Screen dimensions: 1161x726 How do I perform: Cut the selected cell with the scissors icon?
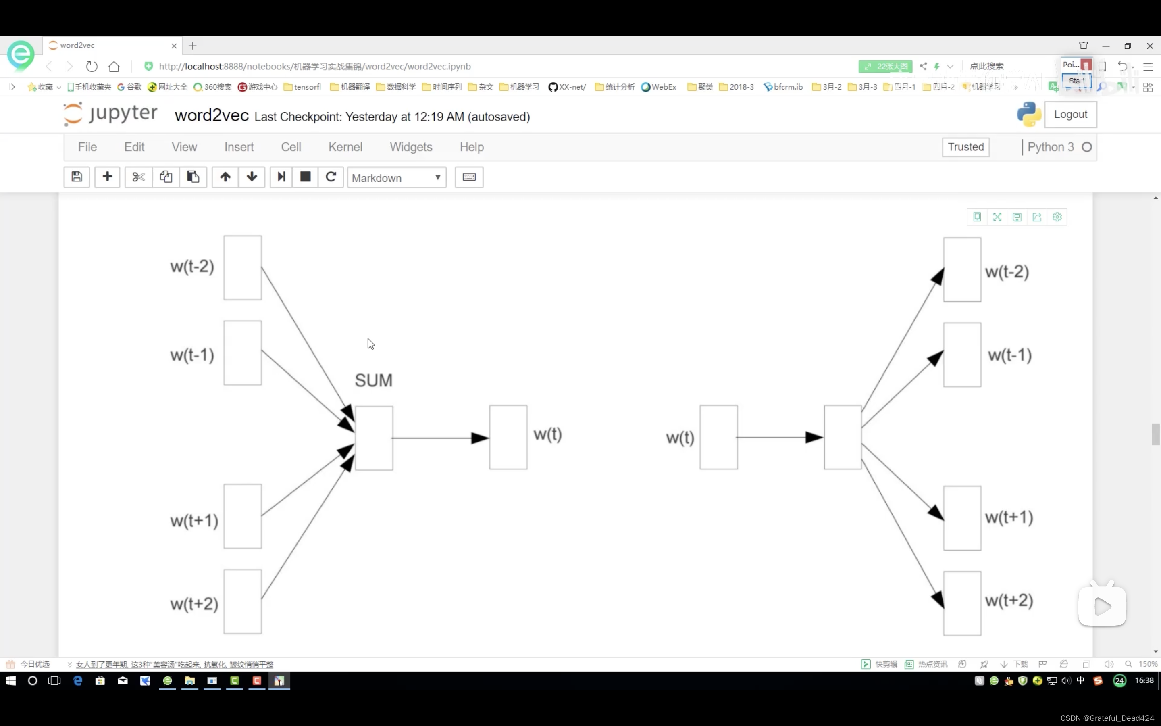coord(138,177)
